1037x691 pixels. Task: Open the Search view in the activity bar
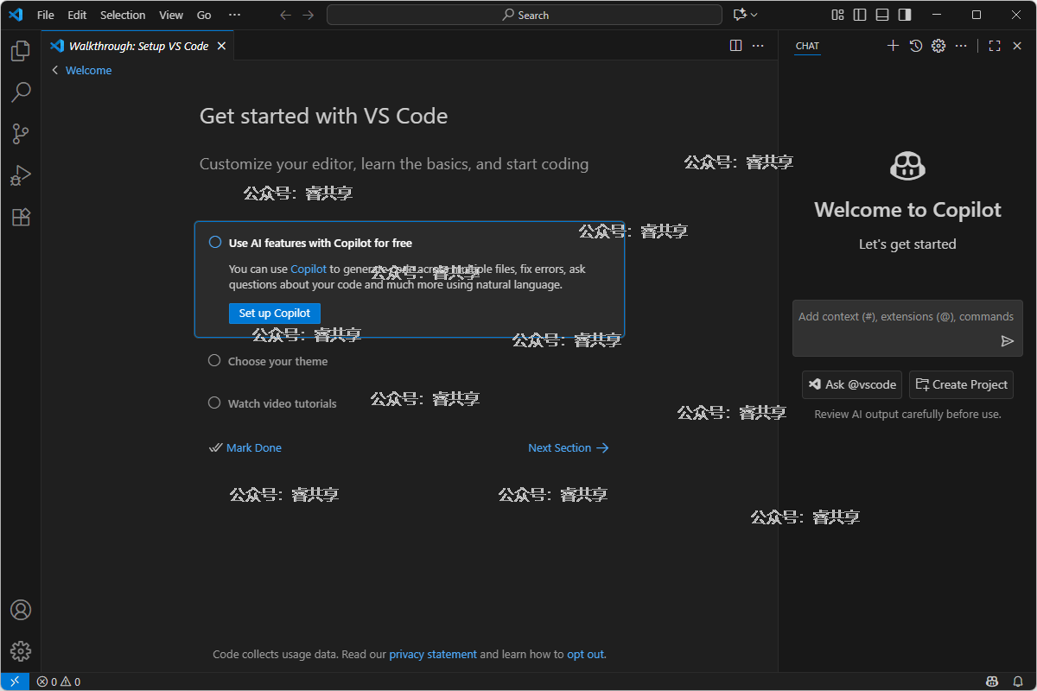point(21,92)
